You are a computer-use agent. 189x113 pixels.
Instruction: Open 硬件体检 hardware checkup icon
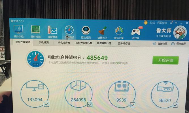point(18,31)
